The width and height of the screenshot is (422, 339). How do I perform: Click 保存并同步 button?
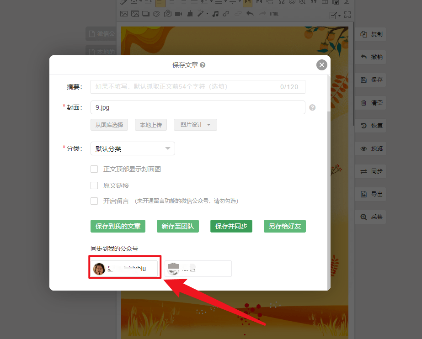pos(231,226)
